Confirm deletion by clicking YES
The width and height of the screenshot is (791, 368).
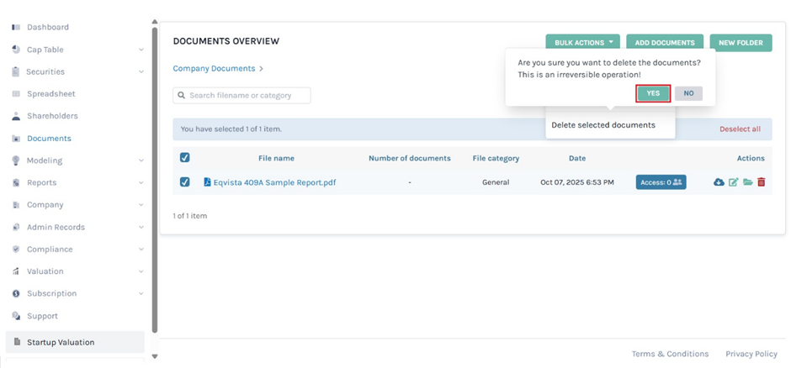(653, 93)
